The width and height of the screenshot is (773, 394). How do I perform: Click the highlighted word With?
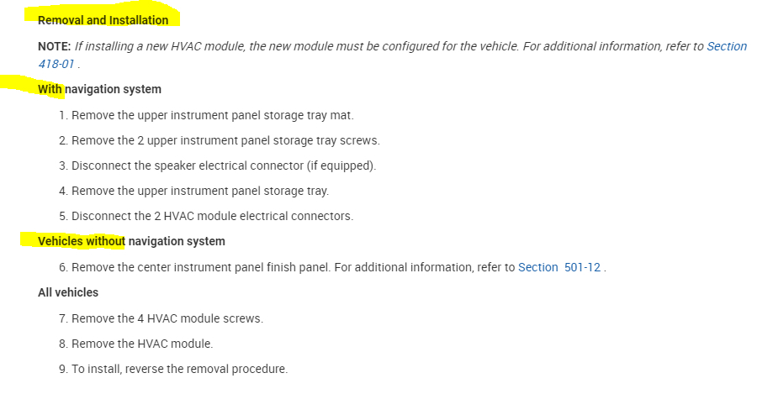pyautogui.click(x=50, y=89)
